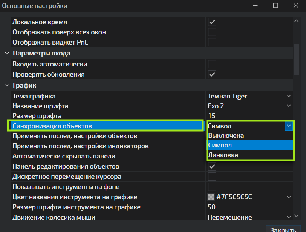Image resolution: width=306 pixels, height=232 pixels.
Task: Choose Линковка from the dropdown list
Action: coord(223,155)
